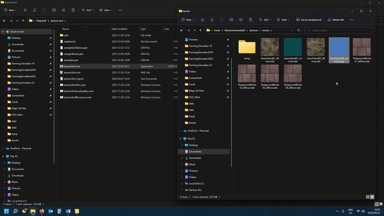Refresh the terrain folder view
Screen dimensions: 384x216
tap(299, 31)
